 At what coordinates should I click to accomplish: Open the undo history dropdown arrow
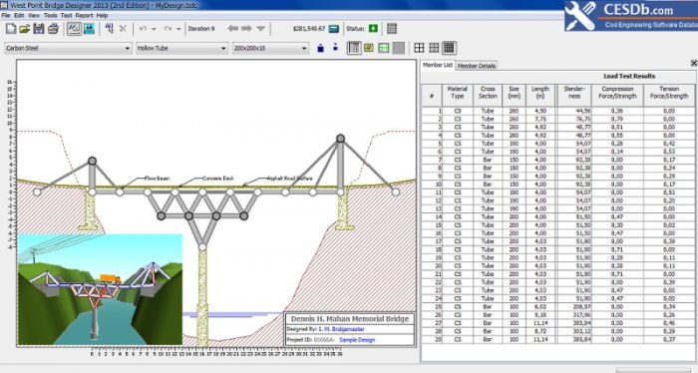click(x=154, y=29)
